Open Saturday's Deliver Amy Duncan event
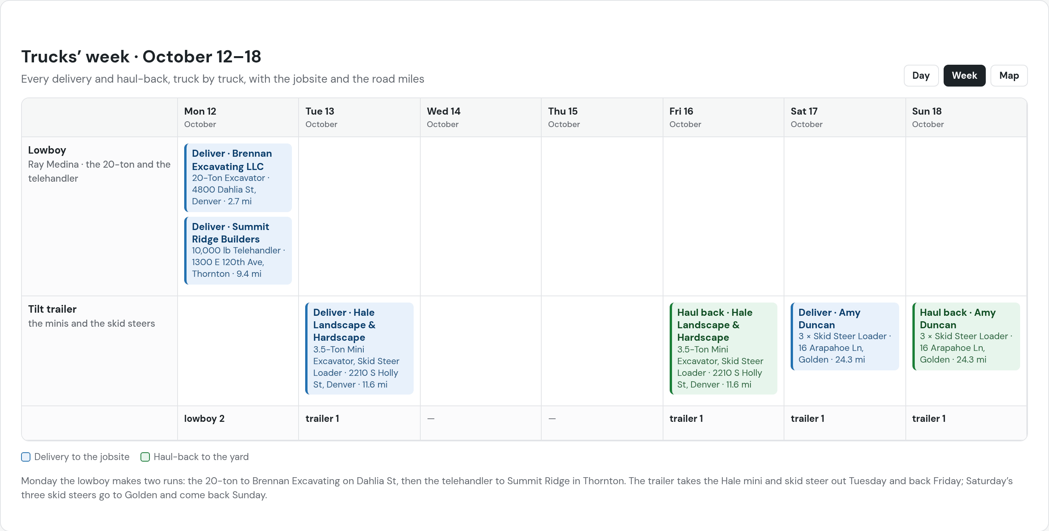The height and width of the screenshot is (531, 1049). 845,336
